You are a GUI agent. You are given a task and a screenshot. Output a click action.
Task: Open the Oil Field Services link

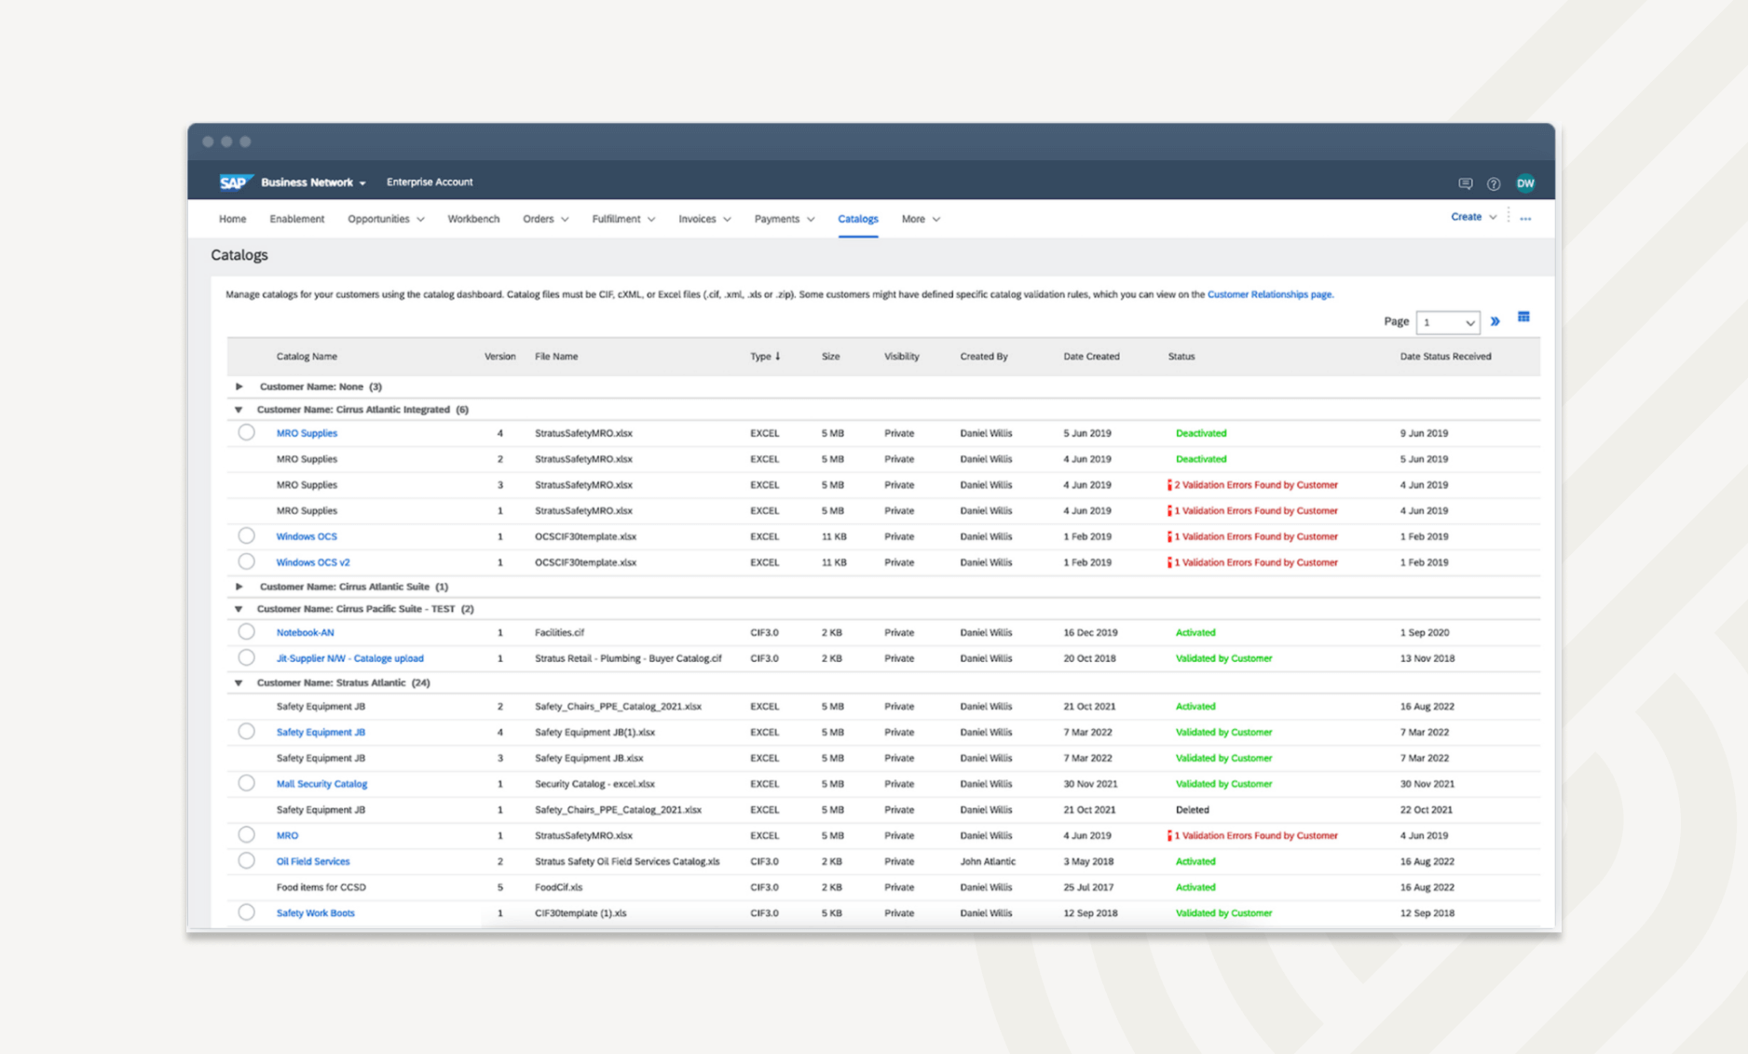(313, 861)
